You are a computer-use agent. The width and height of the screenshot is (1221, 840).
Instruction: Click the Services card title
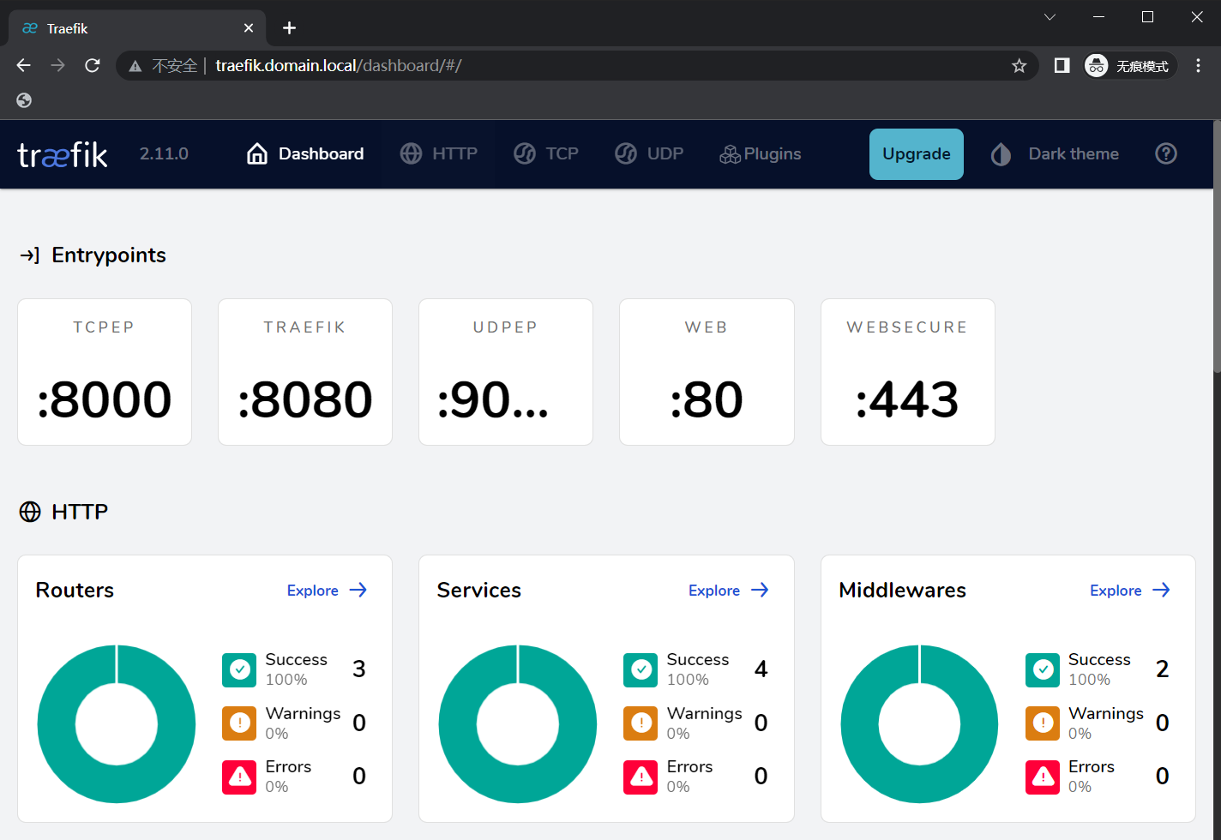coord(478,591)
